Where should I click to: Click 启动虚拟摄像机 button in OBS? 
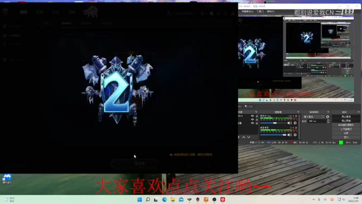click(x=346, y=125)
